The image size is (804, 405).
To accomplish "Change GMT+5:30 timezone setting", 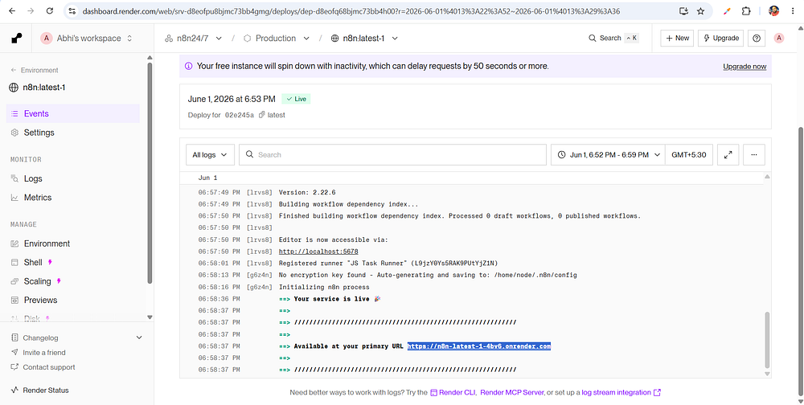I will point(689,154).
